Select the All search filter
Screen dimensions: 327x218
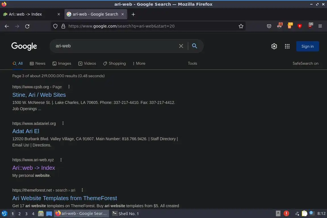click(x=18, y=63)
